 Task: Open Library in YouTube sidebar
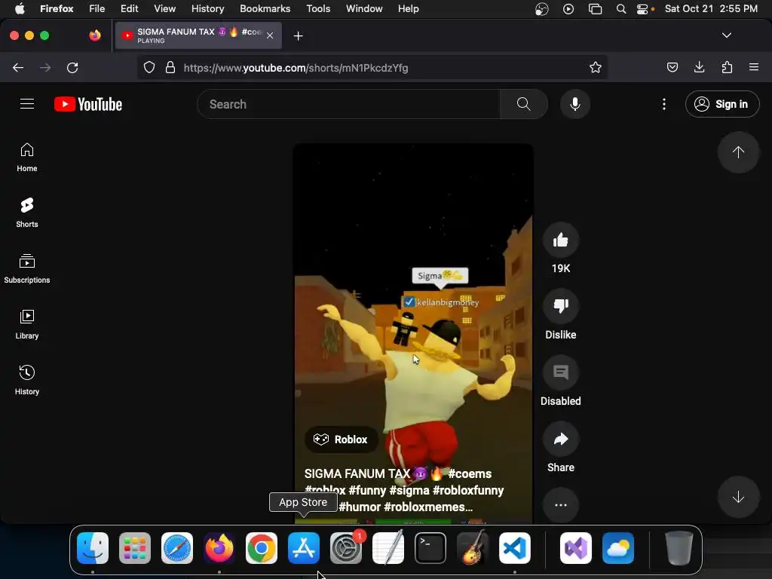pos(27,324)
